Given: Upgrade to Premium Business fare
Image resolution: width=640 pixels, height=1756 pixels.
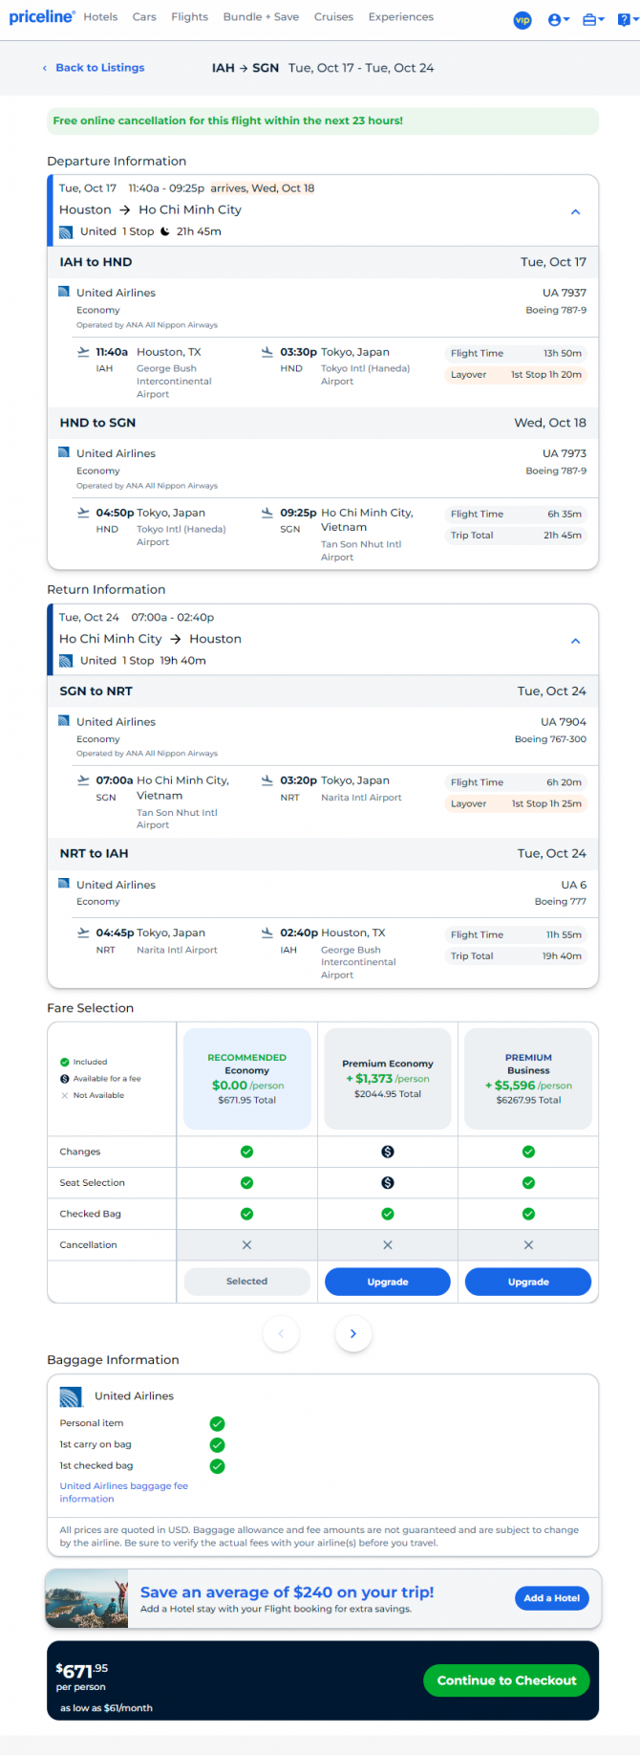Looking at the screenshot, I should click(528, 1282).
